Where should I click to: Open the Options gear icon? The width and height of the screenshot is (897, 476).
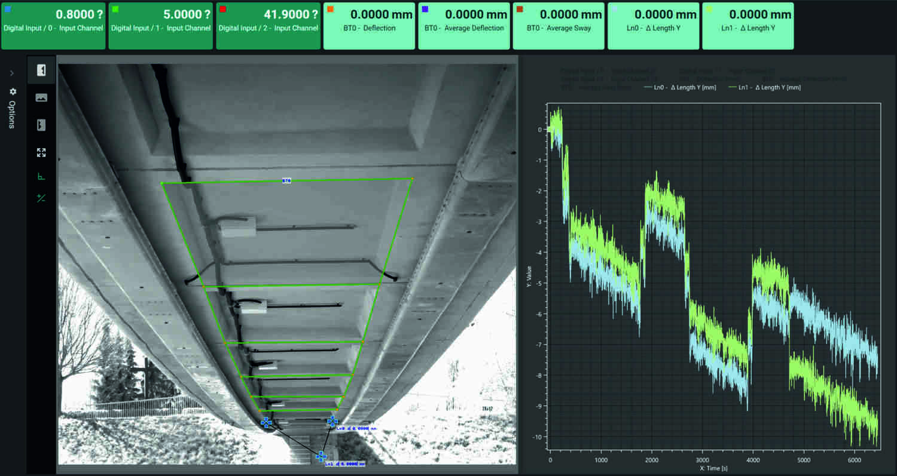(x=13, y=92)
